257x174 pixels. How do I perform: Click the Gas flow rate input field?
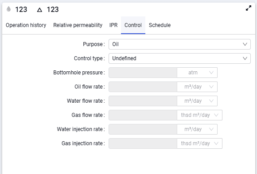click(143, 115)
